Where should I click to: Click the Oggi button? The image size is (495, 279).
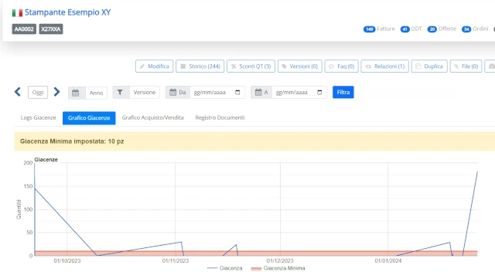coord(38,93)
